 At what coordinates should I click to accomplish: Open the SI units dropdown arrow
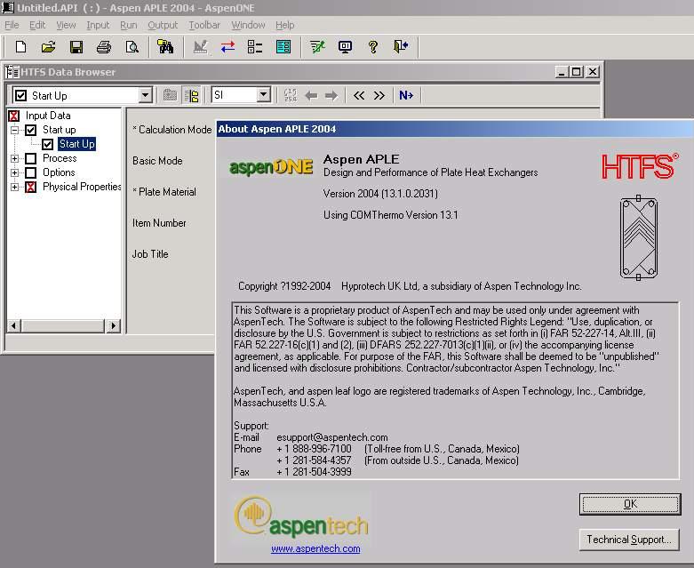click(263, 95)
